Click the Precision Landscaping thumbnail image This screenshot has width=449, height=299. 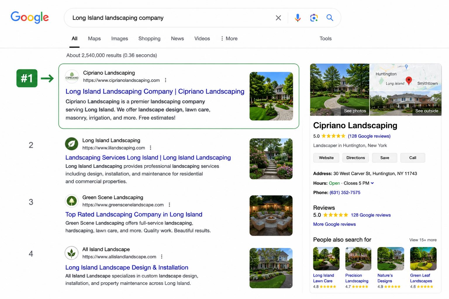358,259
